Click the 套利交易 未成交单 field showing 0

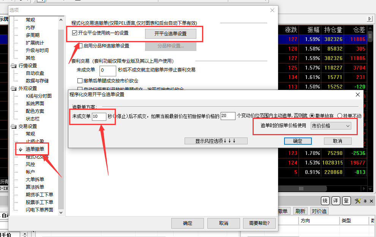coord(107,71)
